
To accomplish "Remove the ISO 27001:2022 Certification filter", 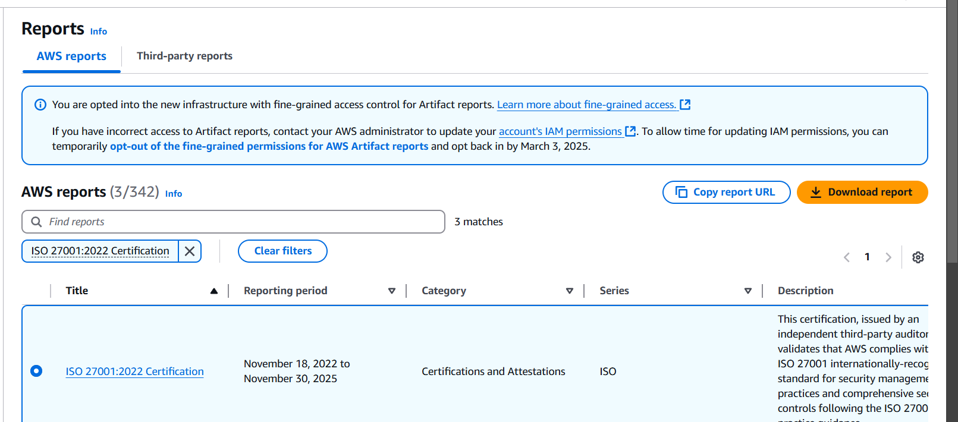I will [x=190, y=251].
